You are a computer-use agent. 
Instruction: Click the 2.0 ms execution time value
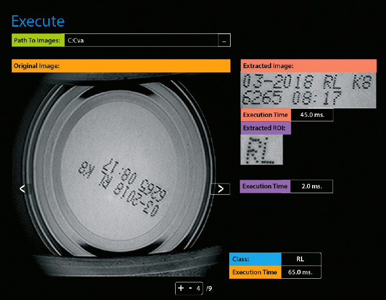point(312,186)
